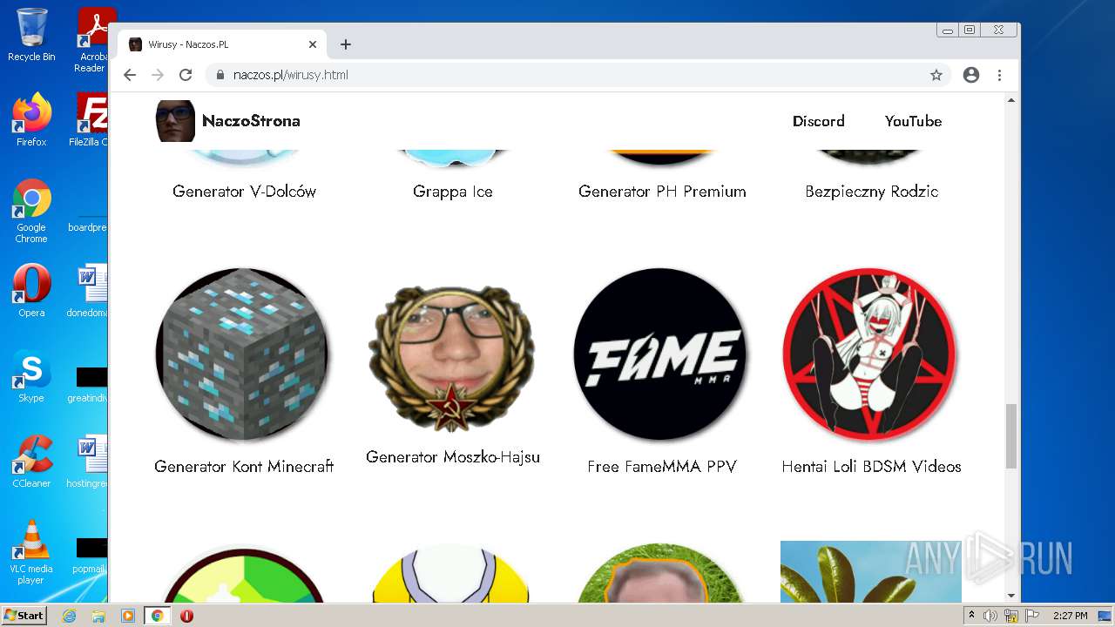The width and height of the screenshot is (1115, 627).
Task: Open Internet Explorer from the taskbar
Action: pos(69,616)
